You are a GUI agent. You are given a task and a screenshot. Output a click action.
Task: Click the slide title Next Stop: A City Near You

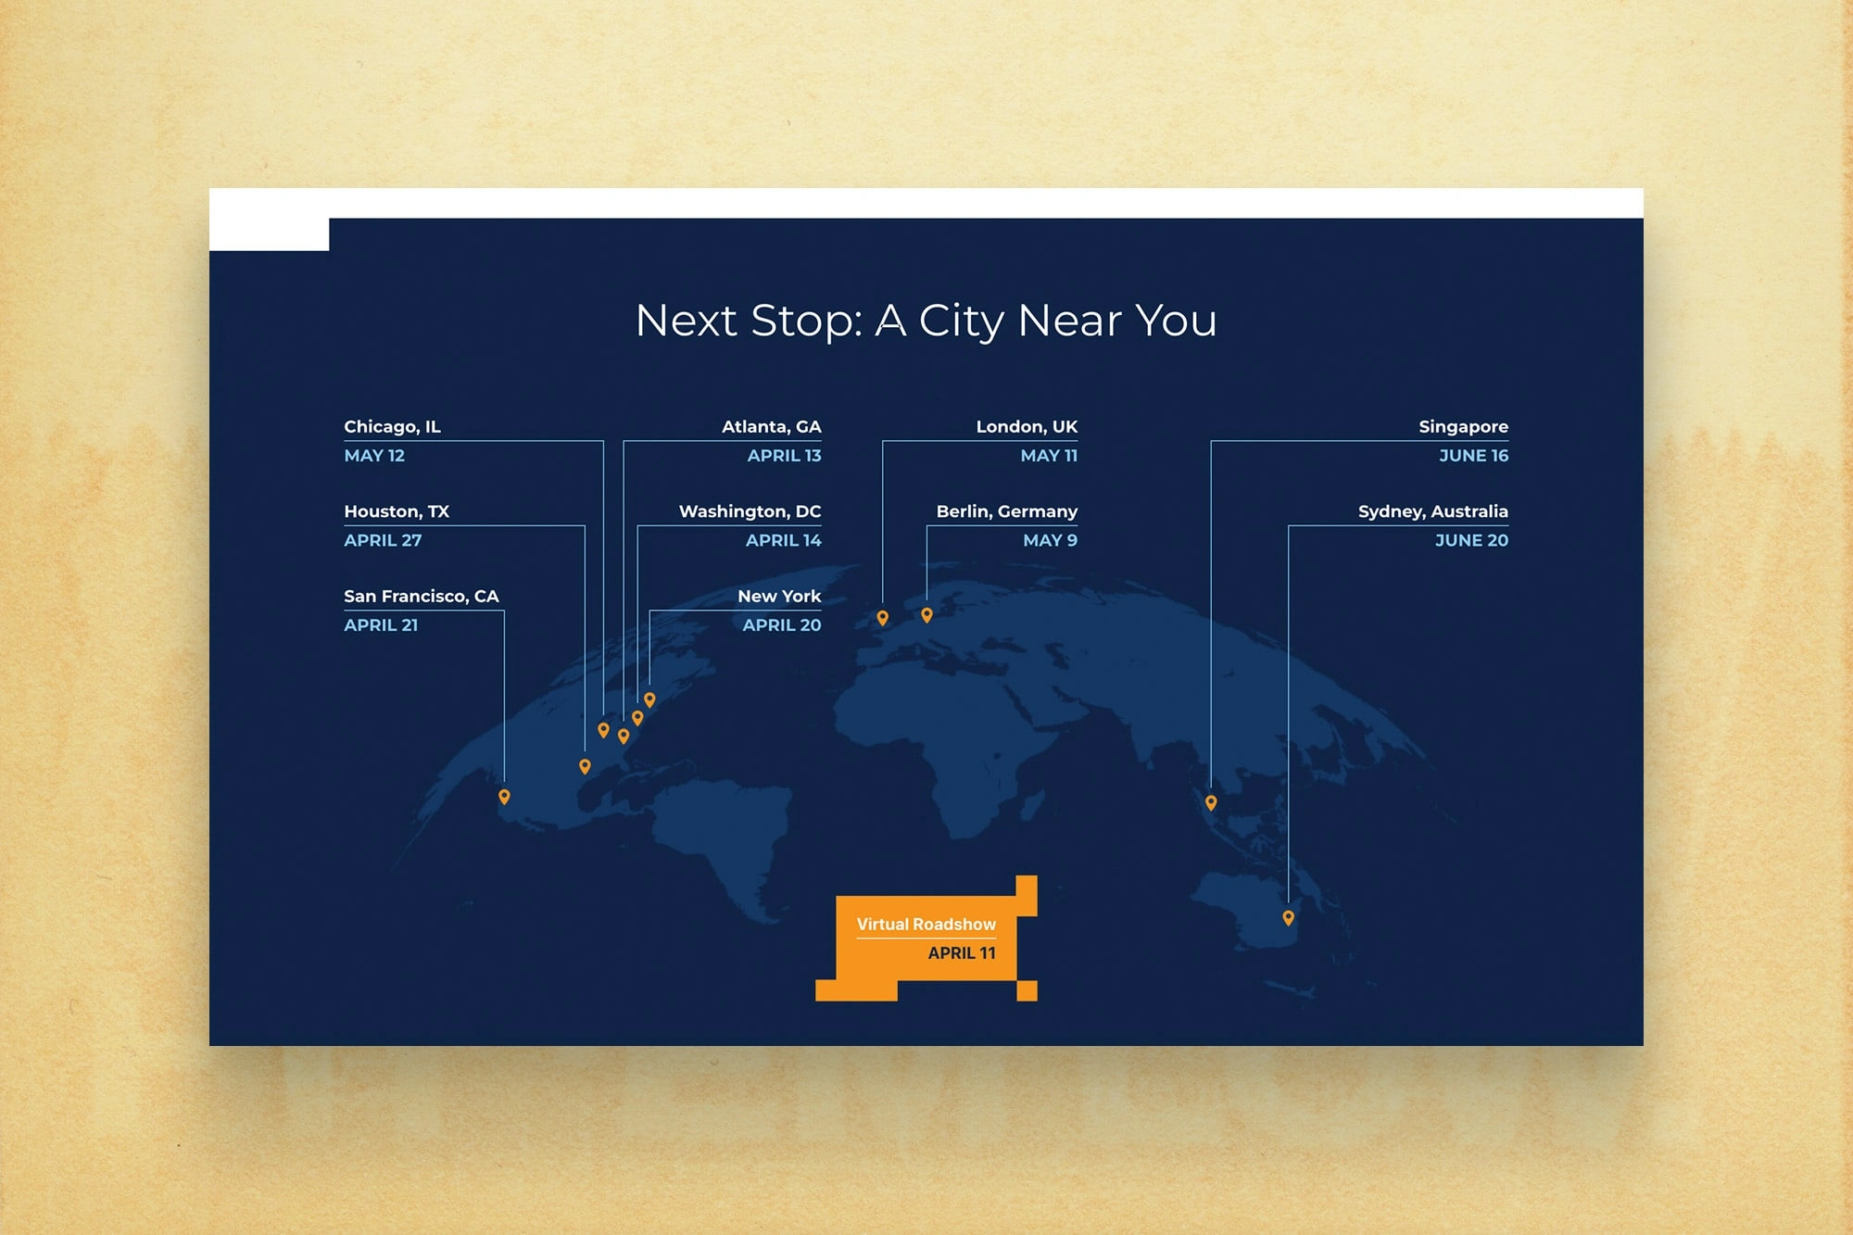(926, 321)
